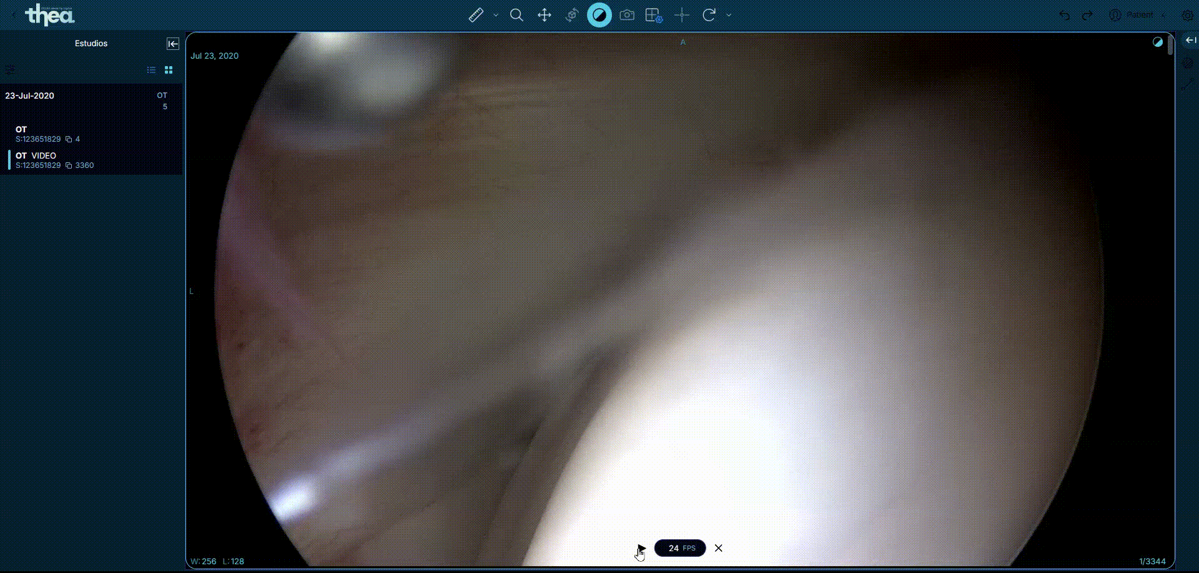Click the 24 FPS frame rate control

click(x=680, y=548)
